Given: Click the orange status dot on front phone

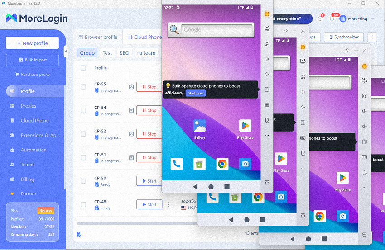Looking at the screenshot, I should [x=267, y=14].
